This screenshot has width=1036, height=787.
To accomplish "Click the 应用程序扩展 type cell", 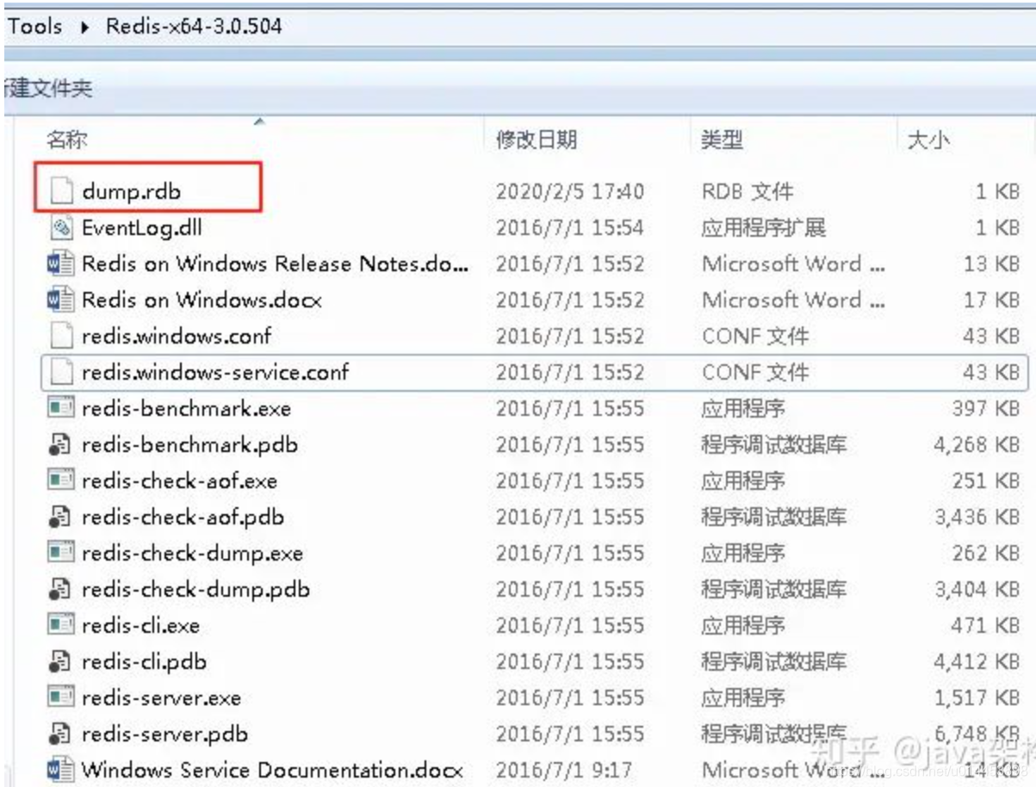I will tap(764, 227).
